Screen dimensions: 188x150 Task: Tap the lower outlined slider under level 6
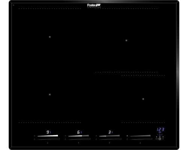pos(79,139)
